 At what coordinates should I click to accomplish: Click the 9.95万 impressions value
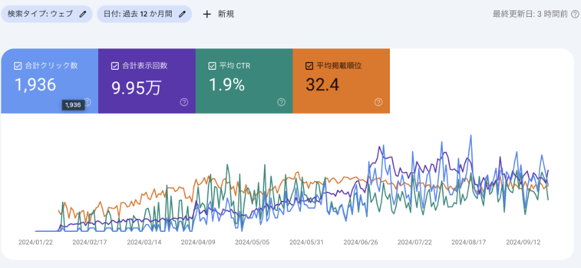coord(136,86)
